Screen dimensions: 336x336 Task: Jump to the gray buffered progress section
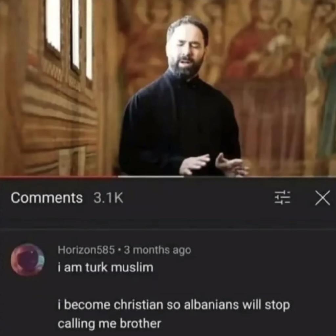coord(150,177)
